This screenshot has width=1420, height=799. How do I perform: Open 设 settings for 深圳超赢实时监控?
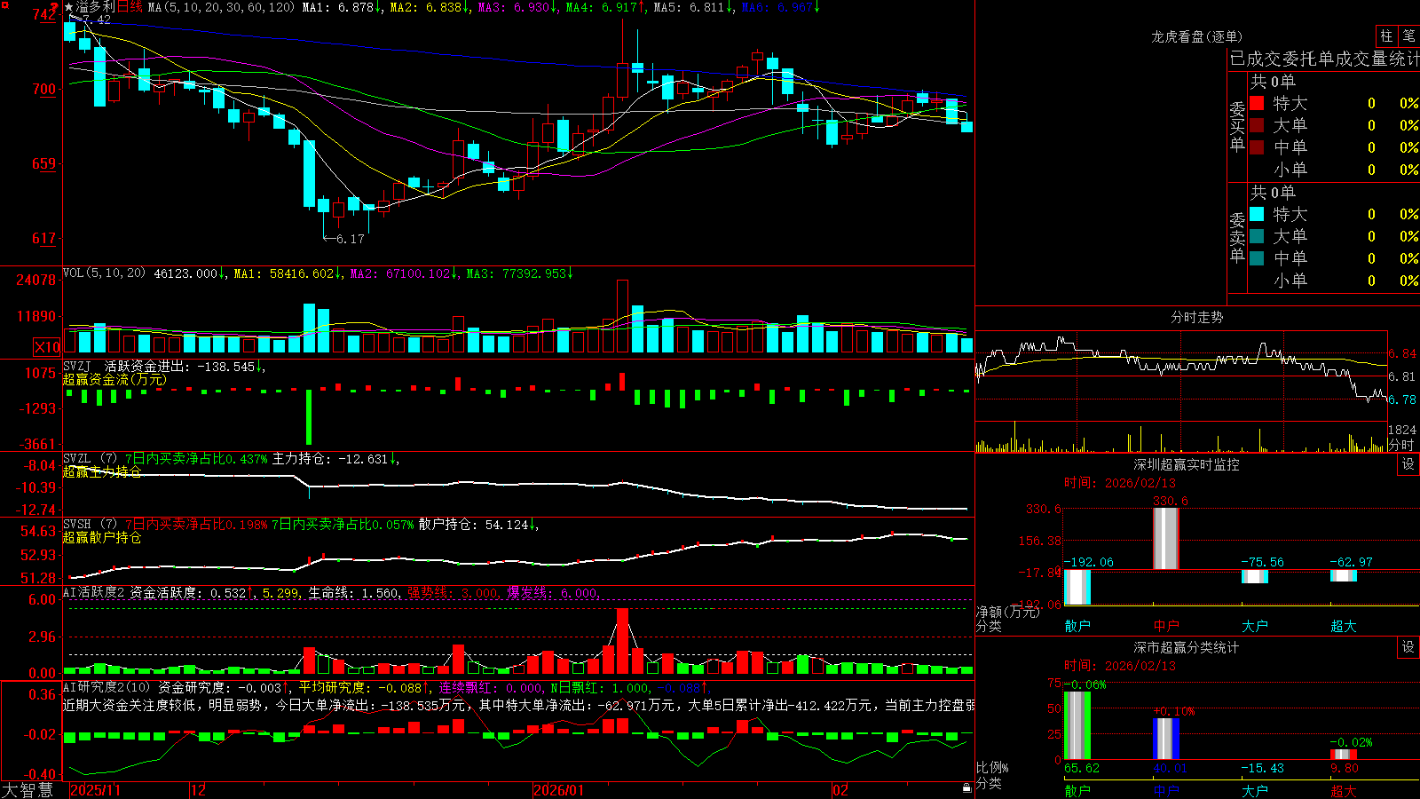1408,464
